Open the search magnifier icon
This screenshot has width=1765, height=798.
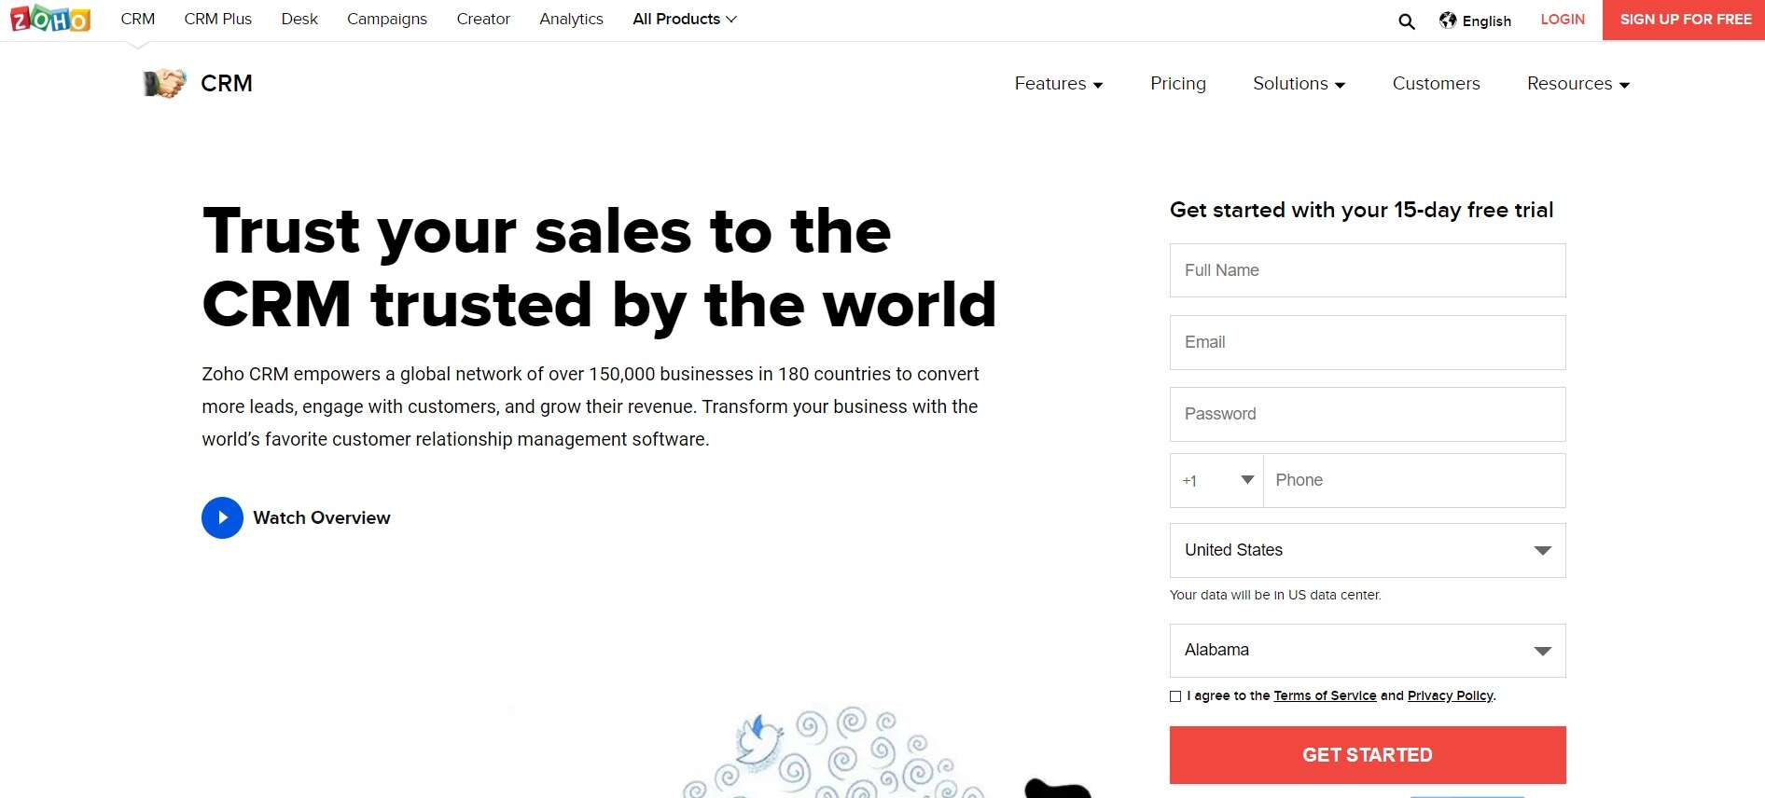1405,21
